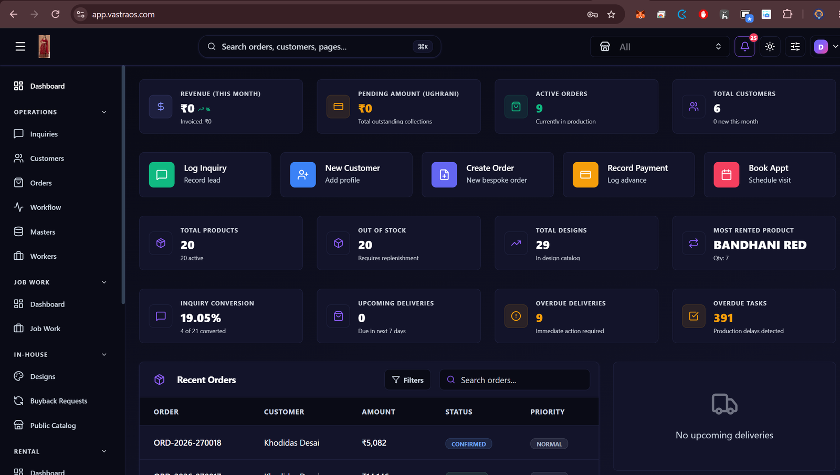
Task: Click the Revenue dollar icon
Action: click(x=161, y=107)
